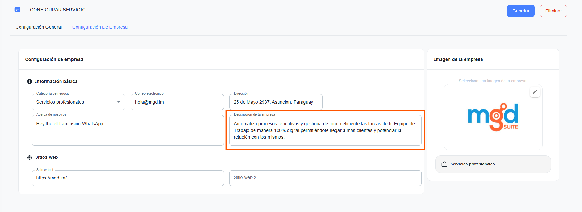Click the Servicios profesionales label under the logo
Image resolution: width=582 pixels, height=212 pixels.
pyautogui.click(x=472, y=164)
